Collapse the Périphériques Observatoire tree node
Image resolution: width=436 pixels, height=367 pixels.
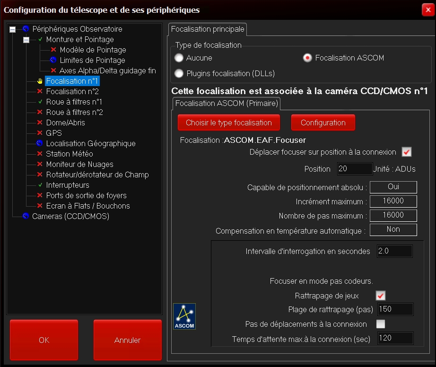(x=12, y=29)
